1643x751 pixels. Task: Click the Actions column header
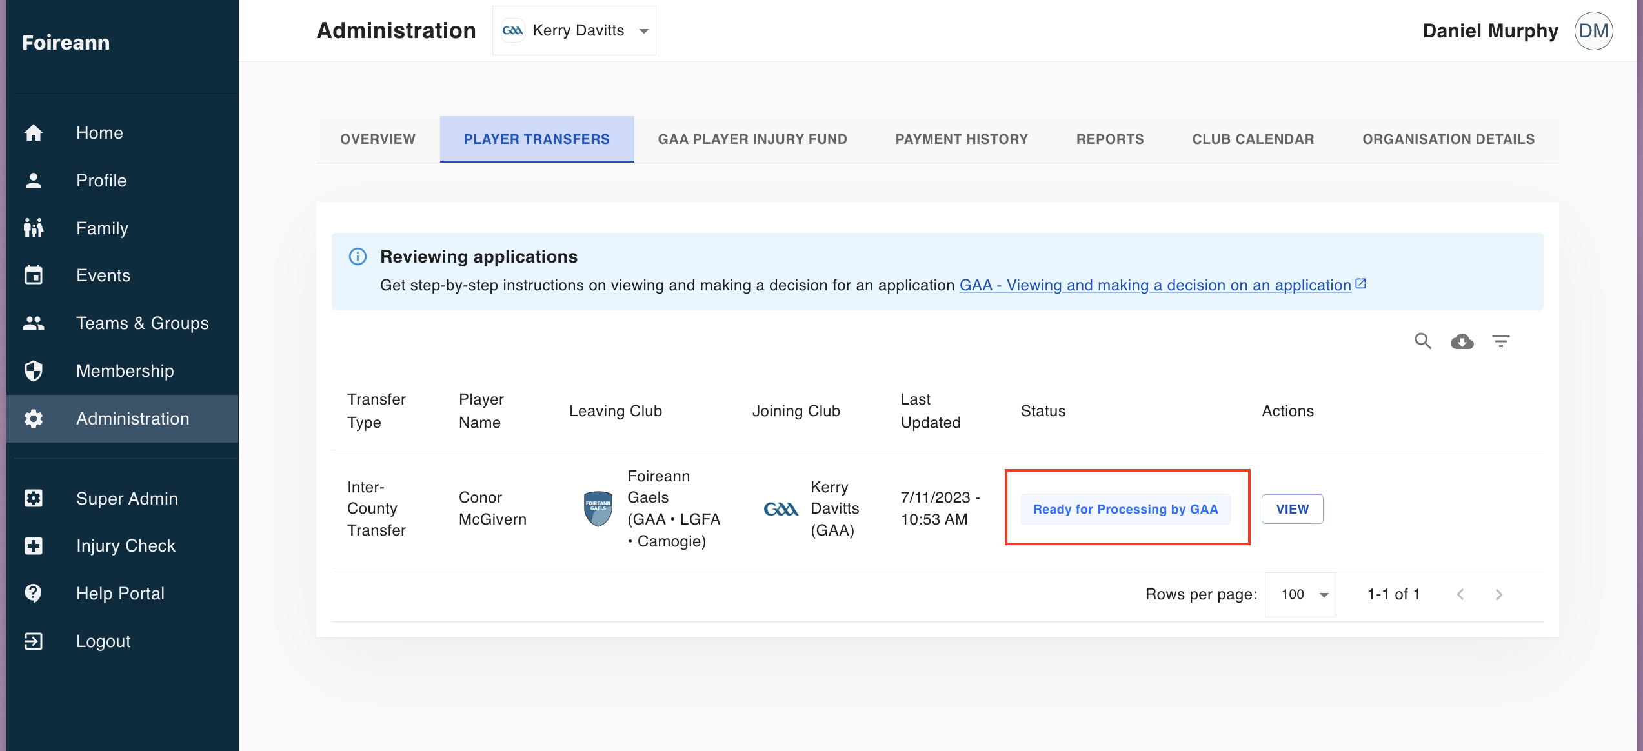(1287, 411)
